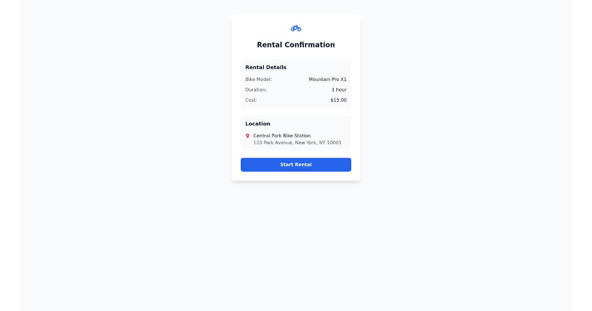Select the bicycle icon above the title
Image resolution: width=592 pixels, height=311 pixels.
tap(296, 28)
